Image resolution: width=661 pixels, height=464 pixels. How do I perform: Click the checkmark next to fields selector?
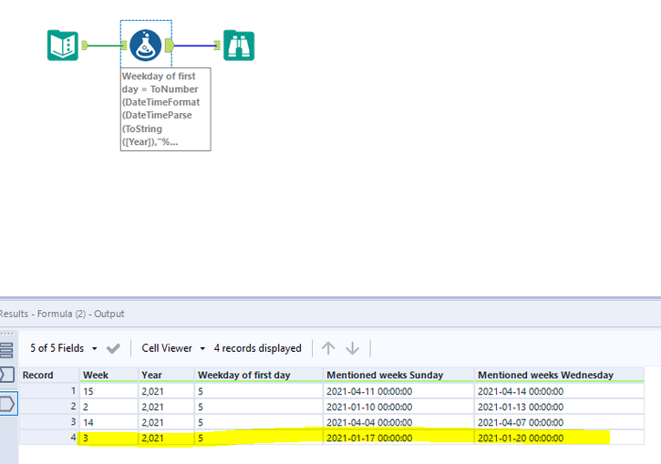coord(114,348)
